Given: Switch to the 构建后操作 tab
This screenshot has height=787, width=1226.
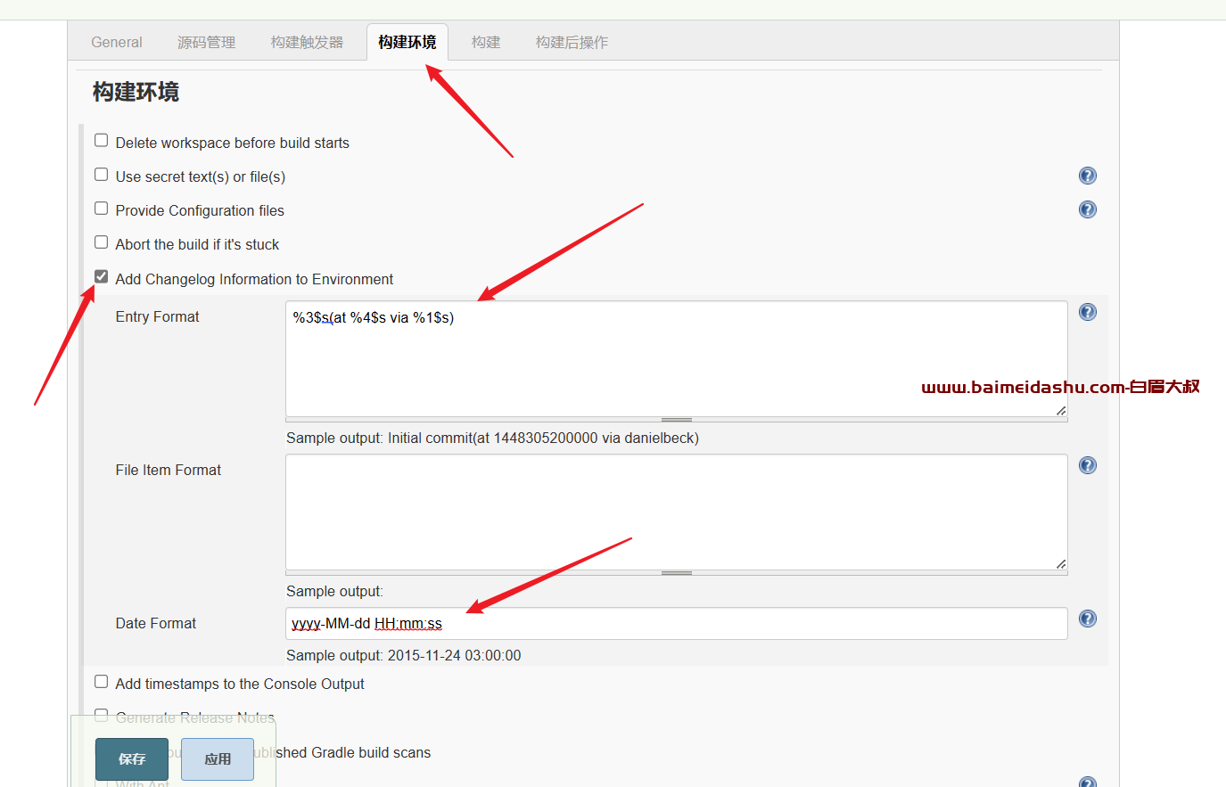Looking at the screenshot, I should click(572, 42).
